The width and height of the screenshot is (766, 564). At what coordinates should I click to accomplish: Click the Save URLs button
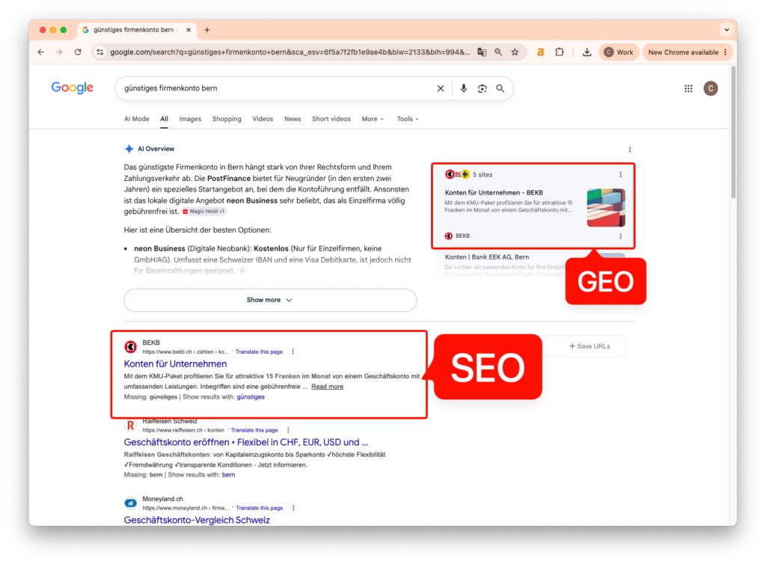point(589,346)
